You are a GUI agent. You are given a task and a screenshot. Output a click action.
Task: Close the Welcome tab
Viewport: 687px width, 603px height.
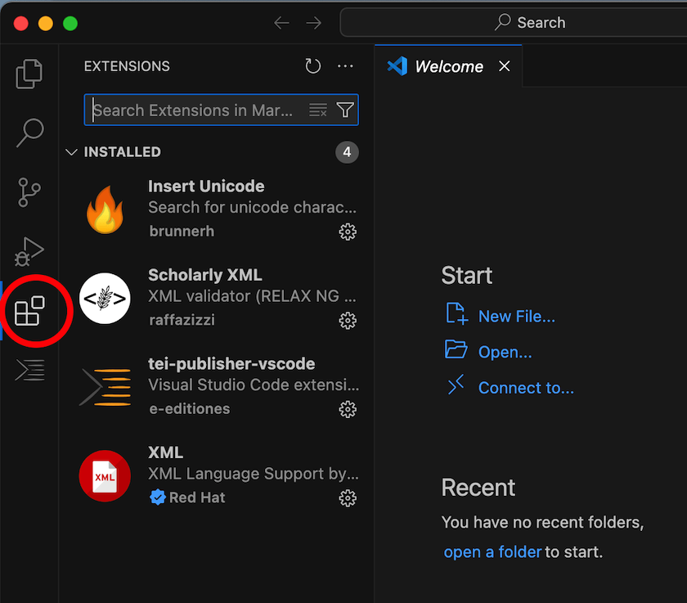[505, 66]
